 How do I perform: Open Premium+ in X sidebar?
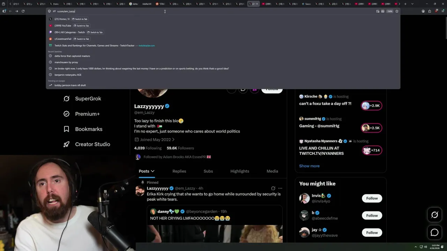point(82,114)
